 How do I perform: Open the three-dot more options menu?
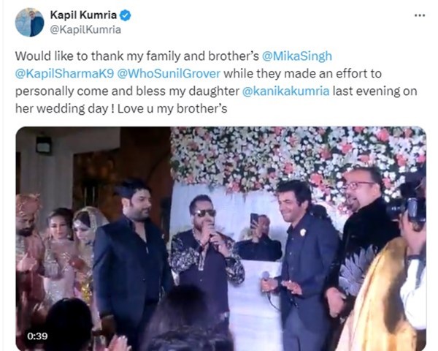click(420, 15)
